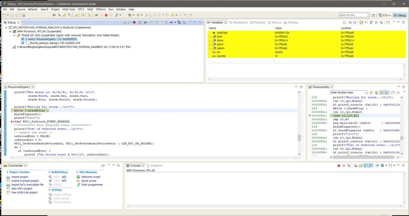409x216 pixels.
Task: Switch to the Registers tab
Action: click(x=258, y=22)
